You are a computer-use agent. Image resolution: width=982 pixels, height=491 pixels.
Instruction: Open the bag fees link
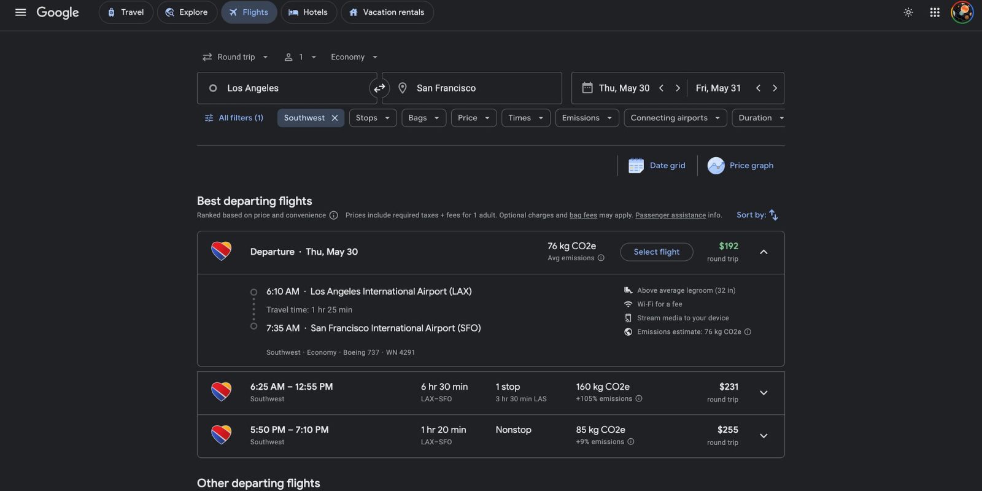(583, 215)
